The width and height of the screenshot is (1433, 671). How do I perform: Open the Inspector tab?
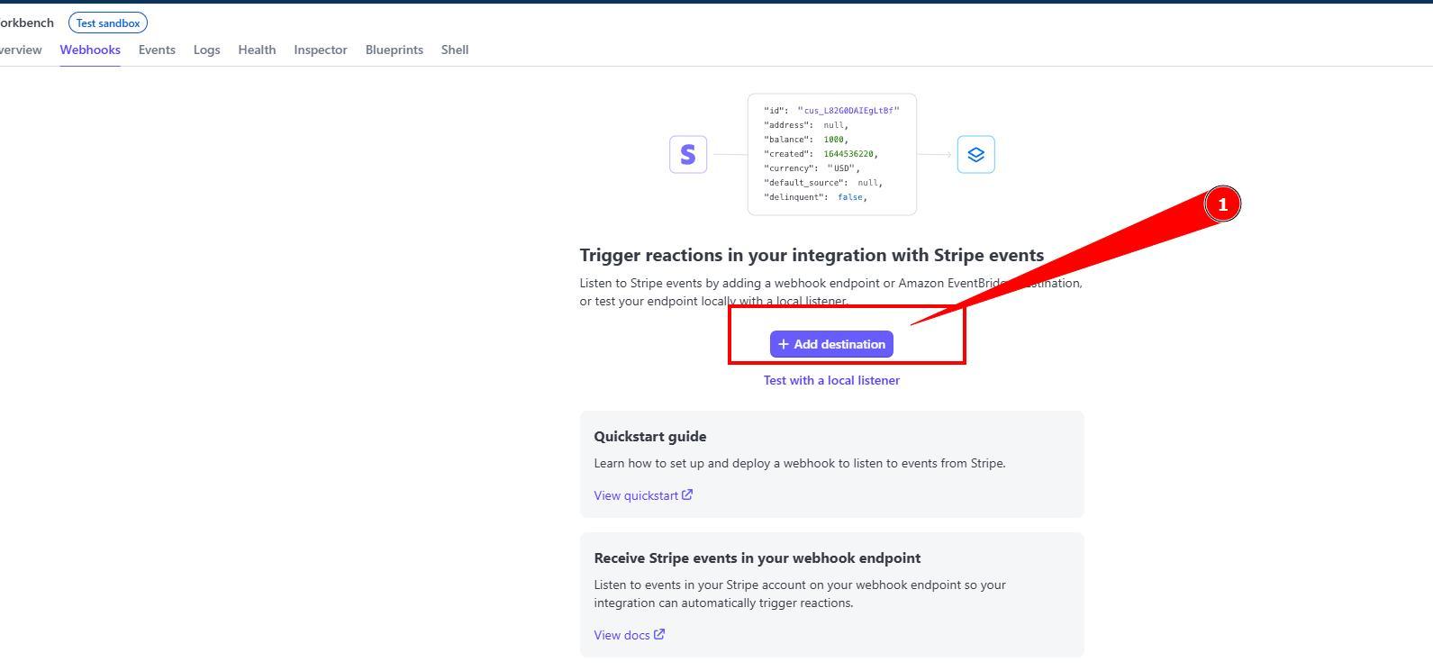[x=321, y=50]
